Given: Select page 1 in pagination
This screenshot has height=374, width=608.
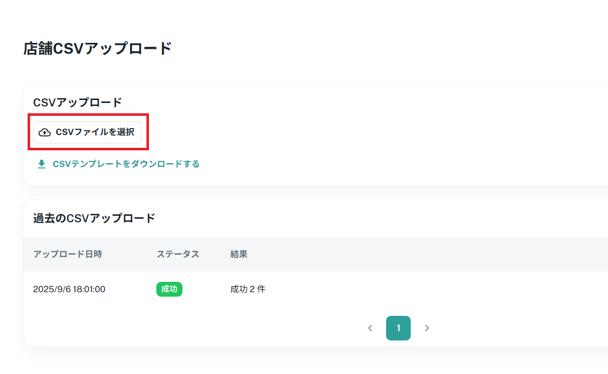Looking at the screenshot, I should (x=398, y=328).
